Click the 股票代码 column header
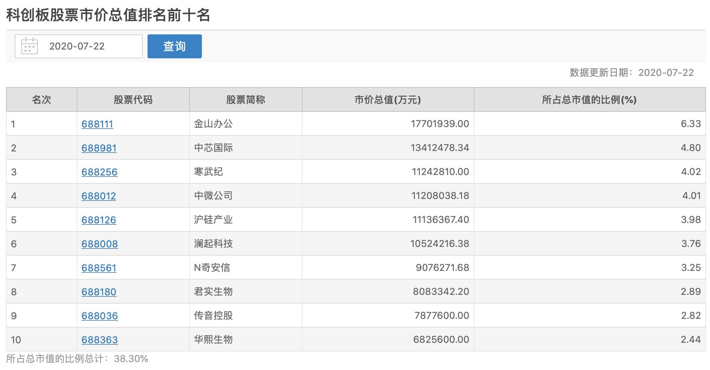 coord(133,99)
